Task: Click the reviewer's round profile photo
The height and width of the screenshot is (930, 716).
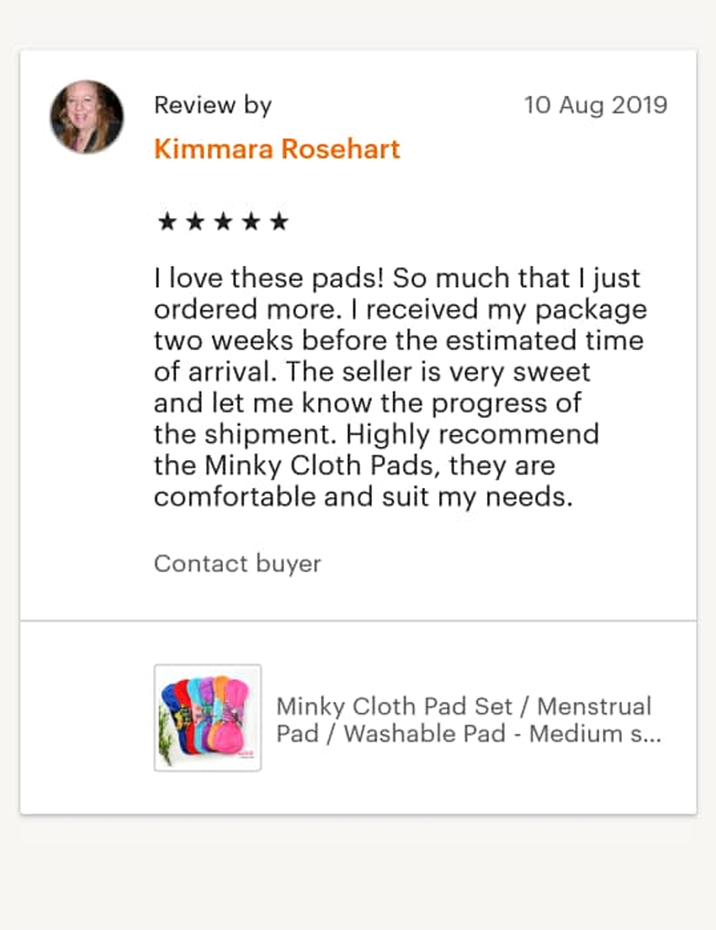Action: 87,116
